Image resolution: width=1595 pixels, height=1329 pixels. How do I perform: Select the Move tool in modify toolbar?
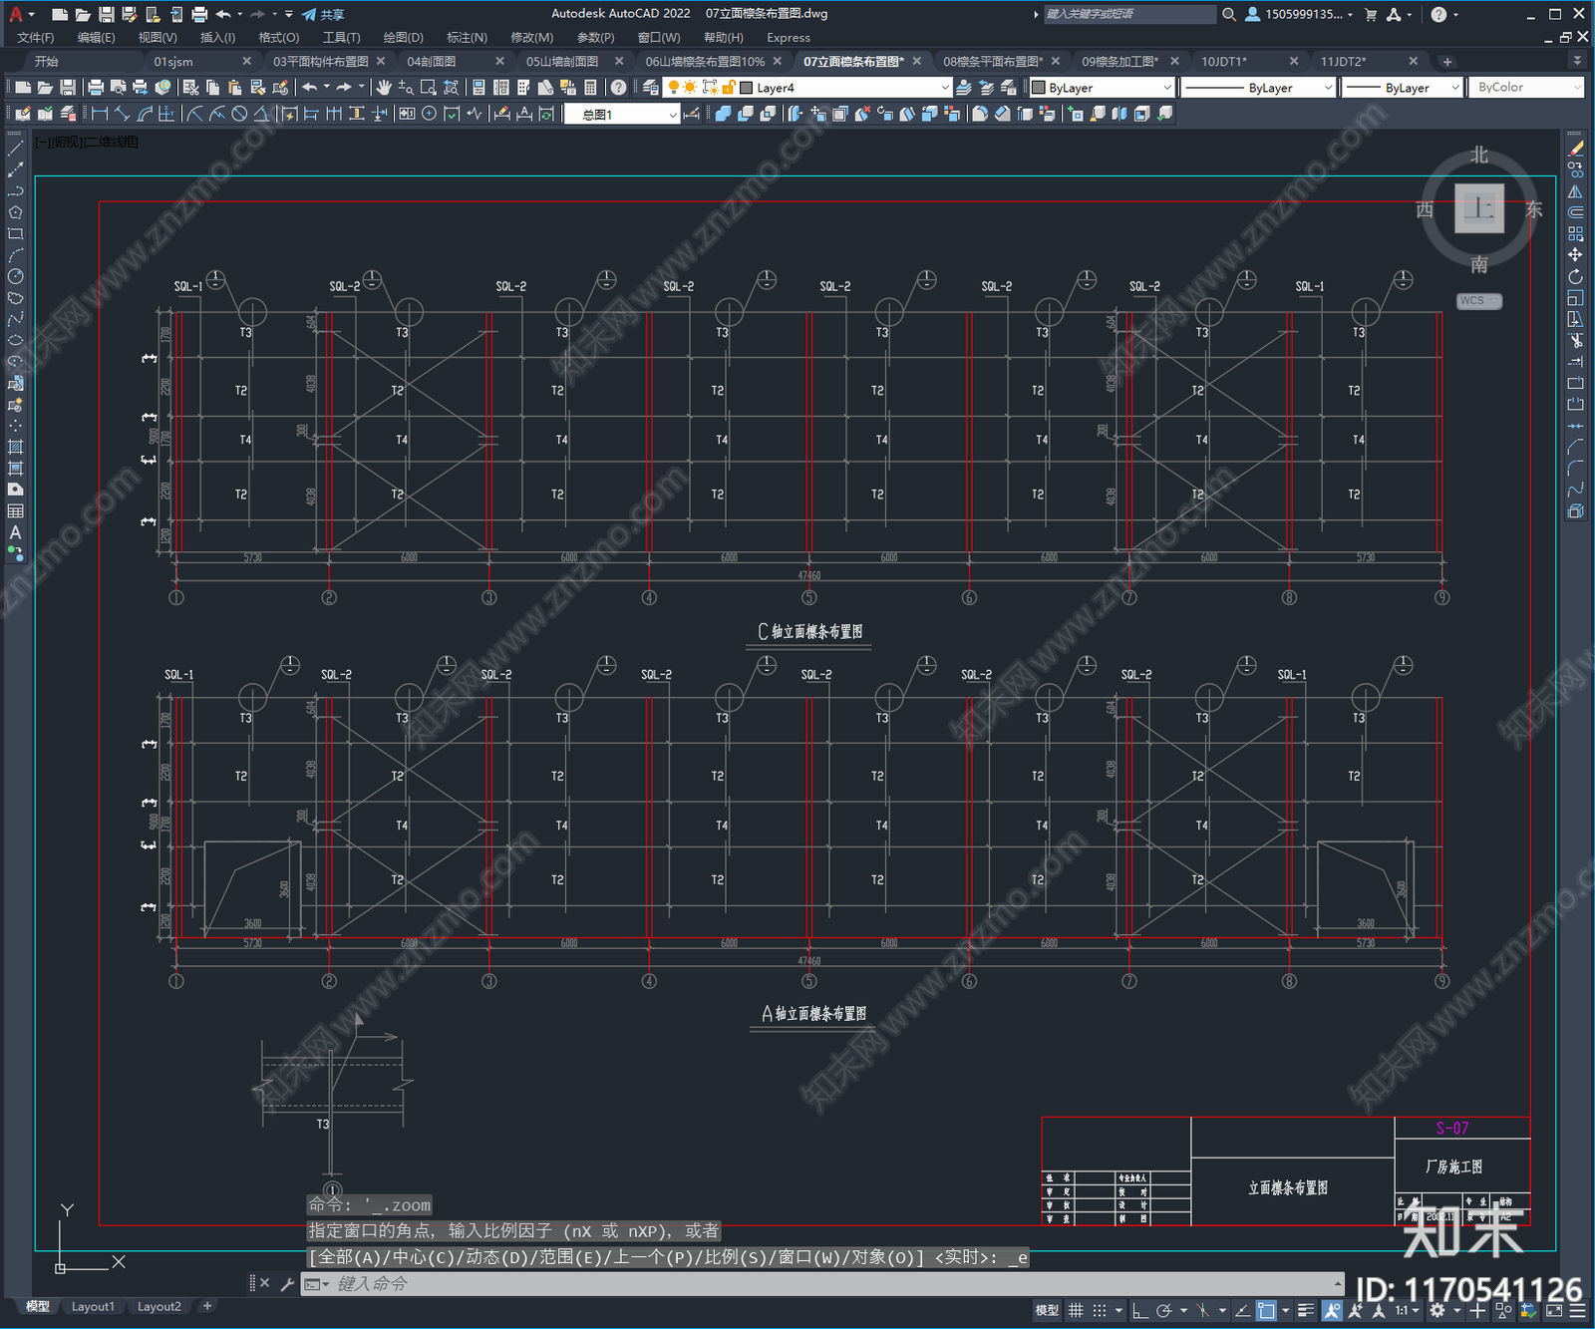click(1576, 255)
